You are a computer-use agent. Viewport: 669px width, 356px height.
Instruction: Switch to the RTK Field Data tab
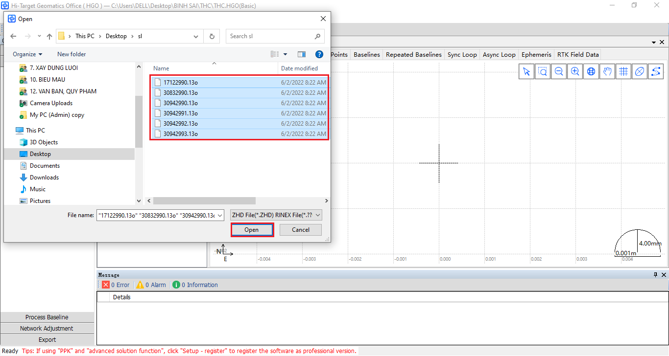[578, 55]
